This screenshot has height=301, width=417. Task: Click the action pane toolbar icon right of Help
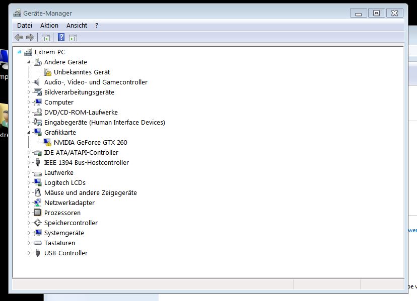click(x=73, y=38)
